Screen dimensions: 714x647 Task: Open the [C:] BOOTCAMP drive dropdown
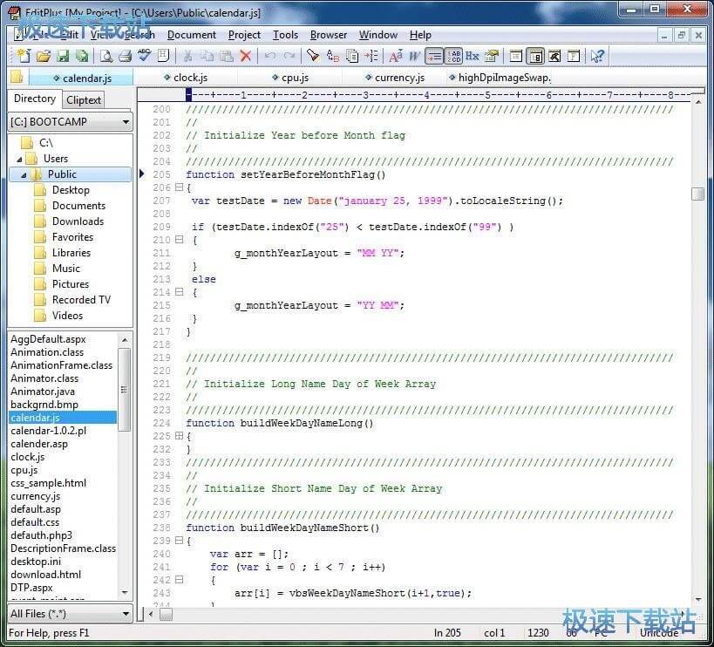[125, 122]
